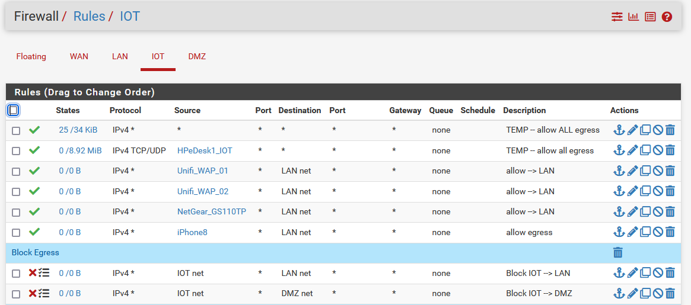This screenshot has height=305, width=691.
Task: Disable the Block IOT --> LAN rule
Action: (x=658, y=273)
